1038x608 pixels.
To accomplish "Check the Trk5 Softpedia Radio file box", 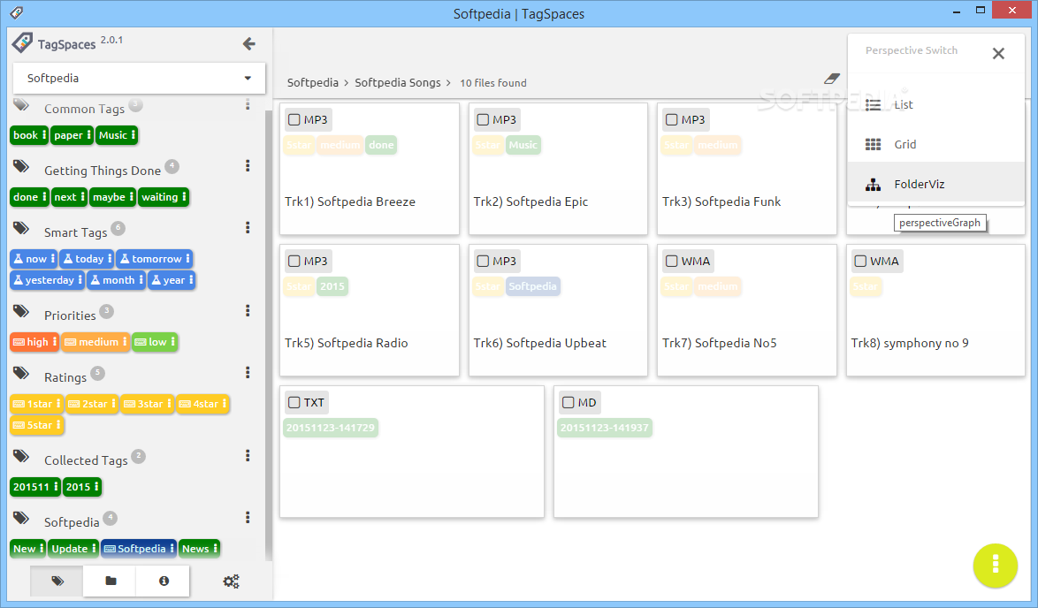I will [x=294, y=262].
